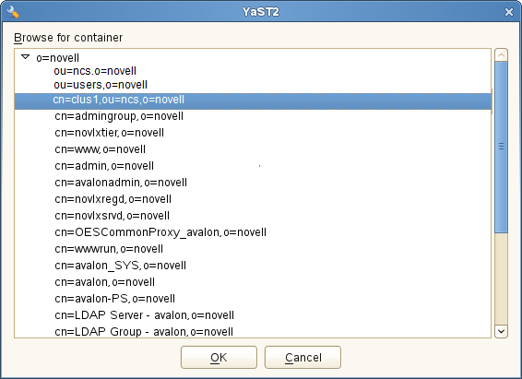Collapse the o=novell tree node

(25, 57)
